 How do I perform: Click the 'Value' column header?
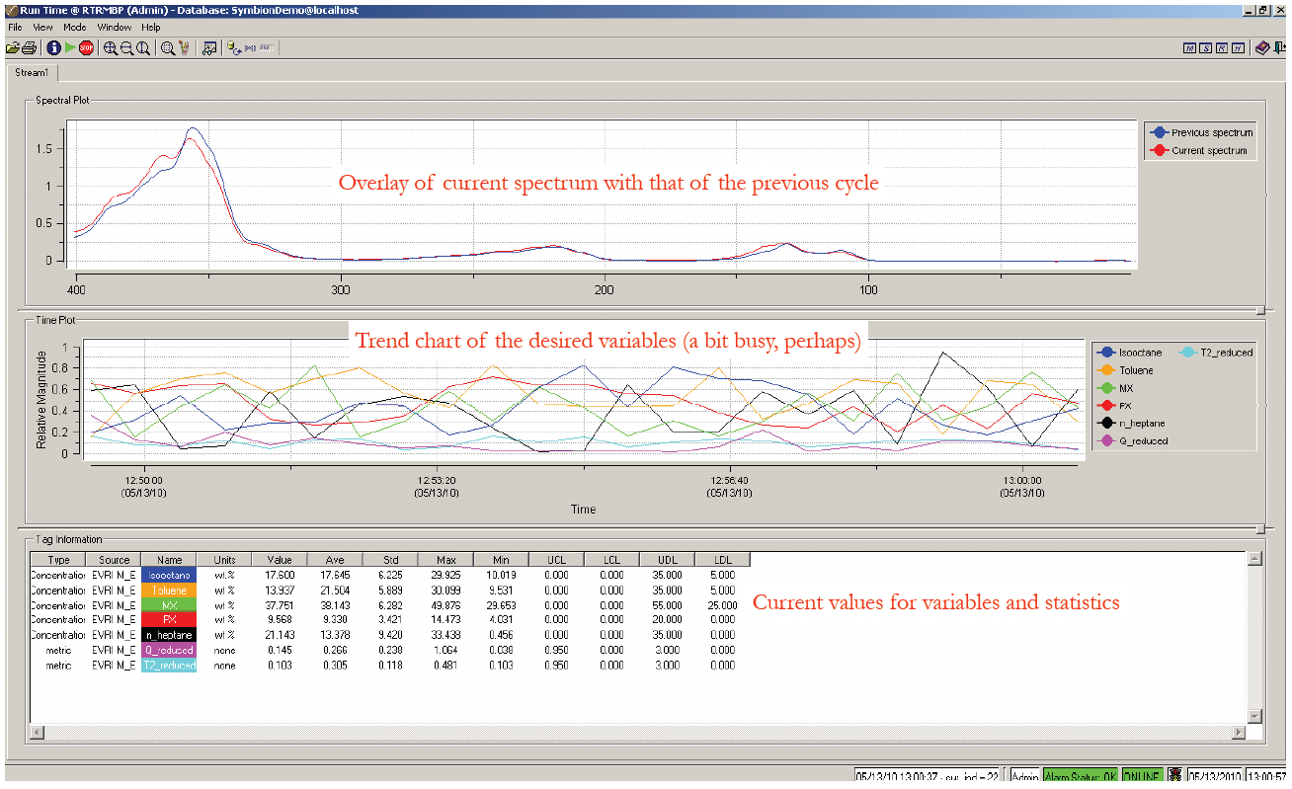(280, 560)
